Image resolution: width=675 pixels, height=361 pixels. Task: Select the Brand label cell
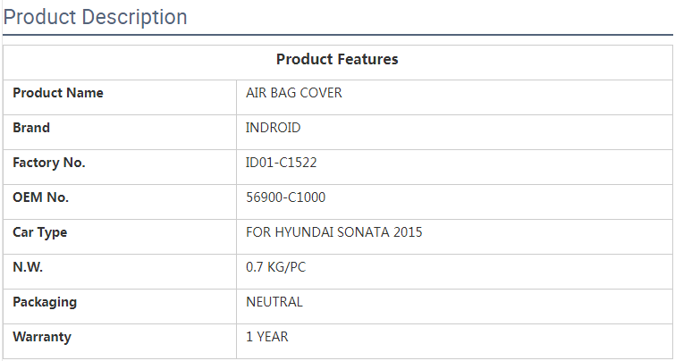(31, 128)
